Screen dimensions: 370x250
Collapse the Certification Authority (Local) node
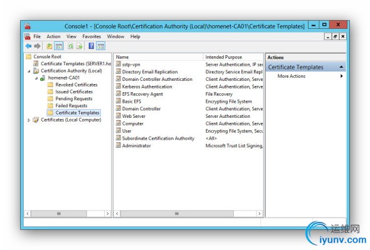[29, 71]
